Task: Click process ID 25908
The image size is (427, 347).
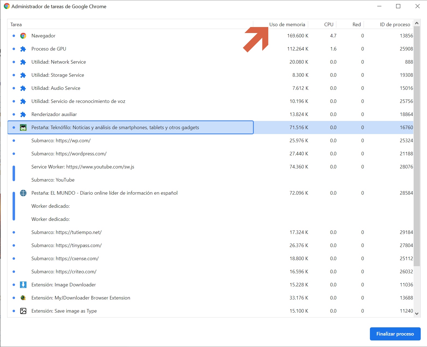Action: [x=407, y=49]
